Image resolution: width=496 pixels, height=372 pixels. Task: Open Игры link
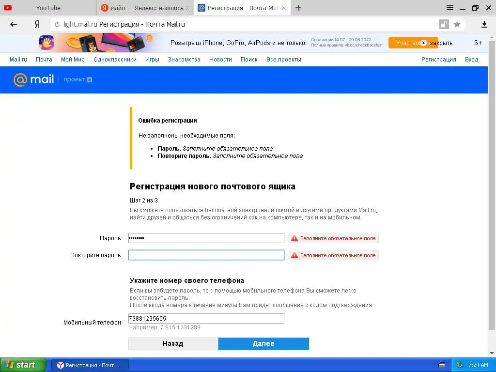152,60
